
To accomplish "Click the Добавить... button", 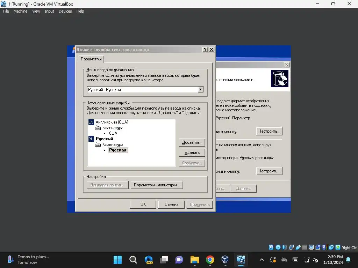I will tap(192, 142).
